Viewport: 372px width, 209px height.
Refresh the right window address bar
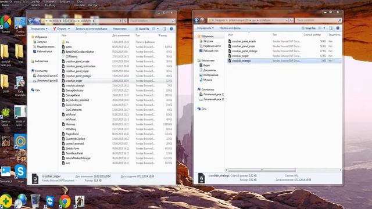[291, 20]
